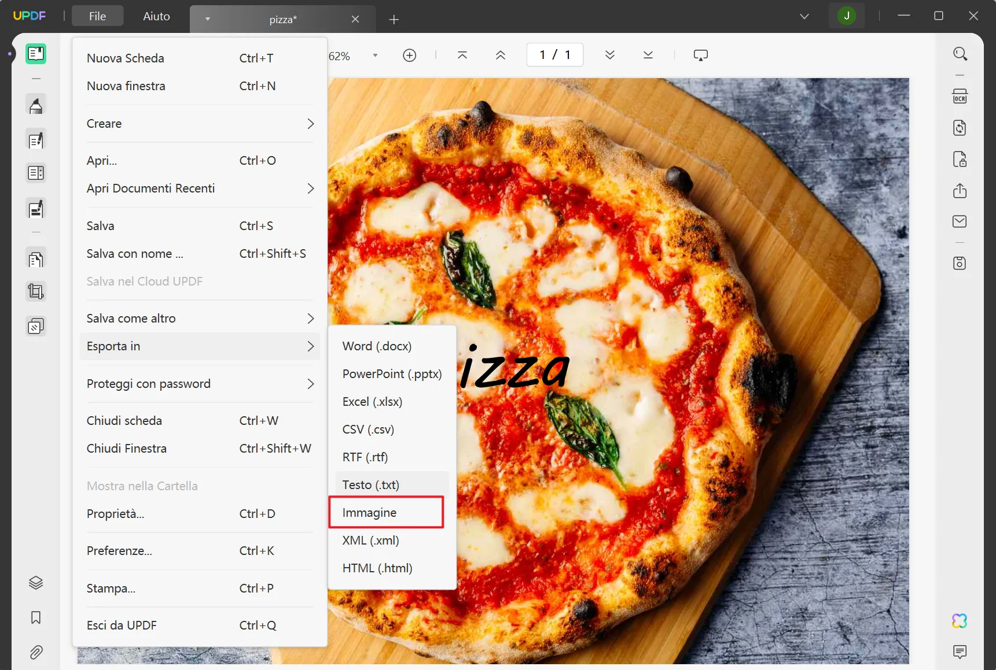Image resolution: width=996 pixels, height=670 pixels.
Task: Open the Aiuto menu
Action: click(156, 16)
